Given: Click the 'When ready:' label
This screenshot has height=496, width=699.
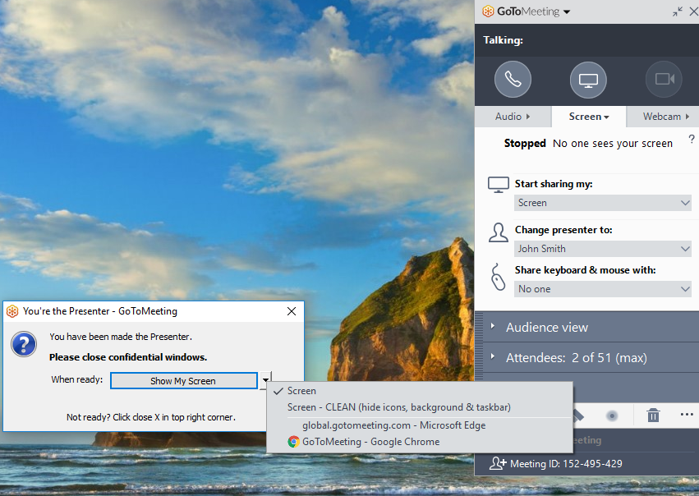Looking at the screenshot, I should coord(77,379).
